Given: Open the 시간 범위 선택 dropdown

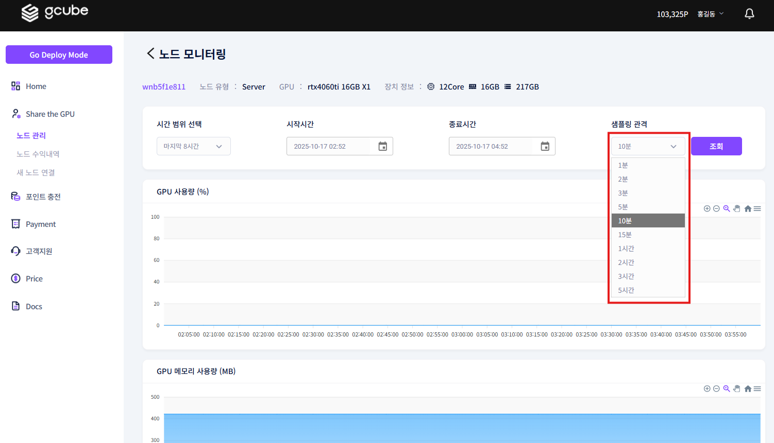Looking at the screenshot, I should [x=193, y=146].
